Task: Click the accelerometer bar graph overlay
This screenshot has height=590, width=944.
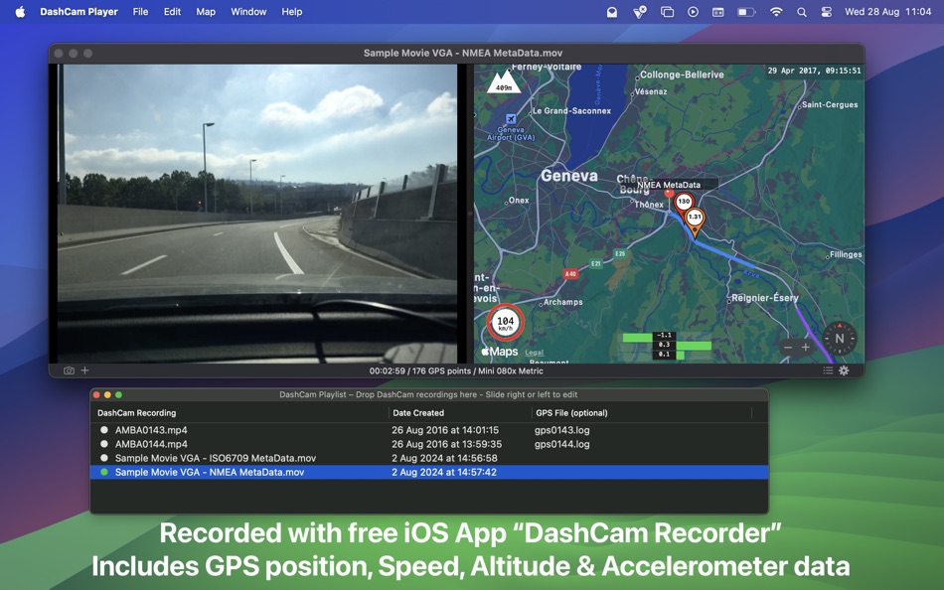Action: coord(667,346)
